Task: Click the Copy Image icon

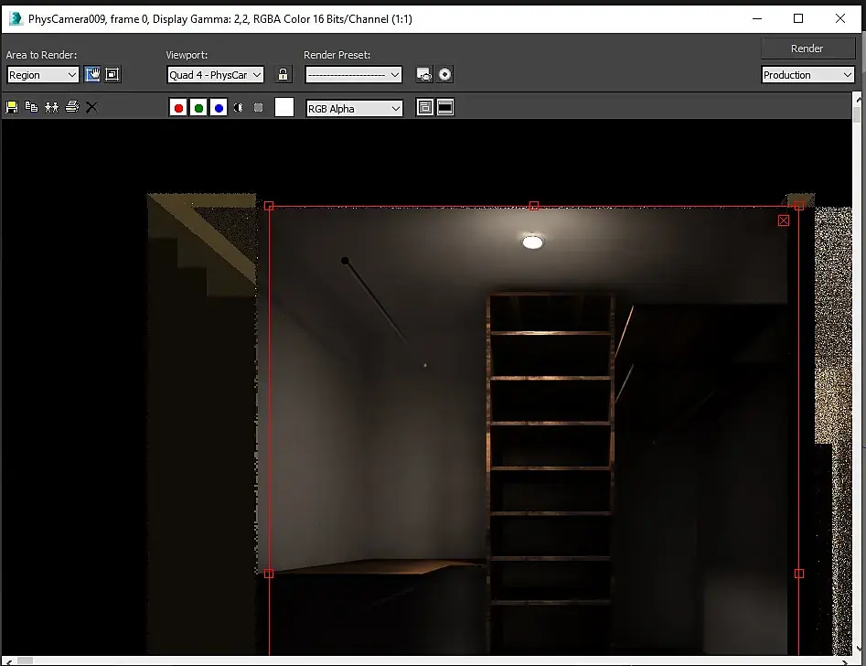Action: point(31,107)
